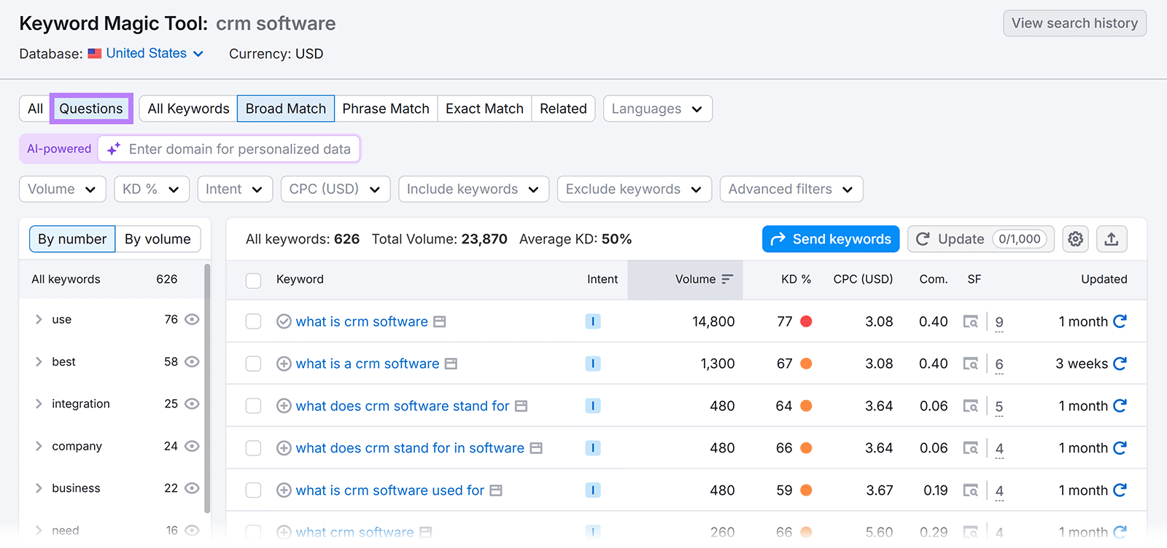
Task: Toggle eye icon for 'business' group
Action: click(192, 488)
